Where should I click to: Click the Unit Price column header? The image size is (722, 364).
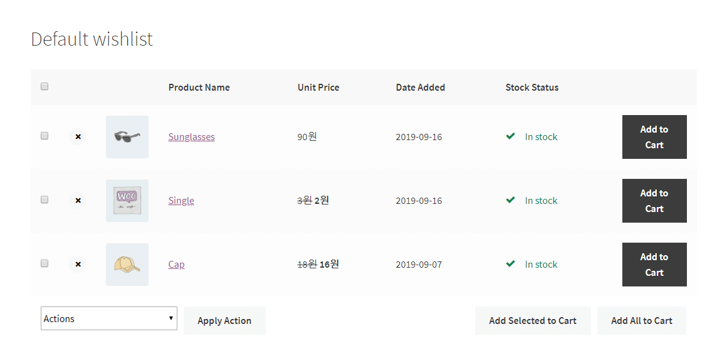point(318,88)
